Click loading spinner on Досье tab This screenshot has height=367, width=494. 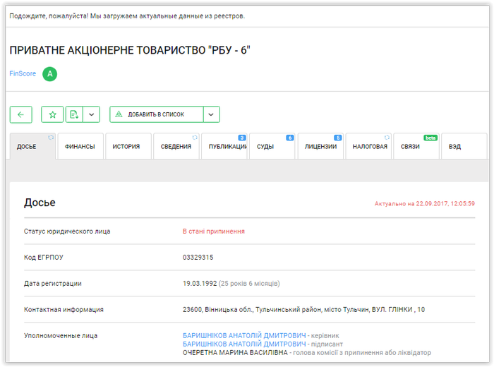coord(51,138)
